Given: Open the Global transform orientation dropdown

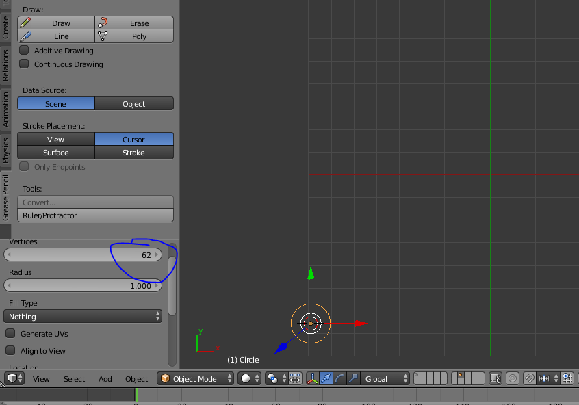Looking at the screenshot, I should [x=383, y=378].
